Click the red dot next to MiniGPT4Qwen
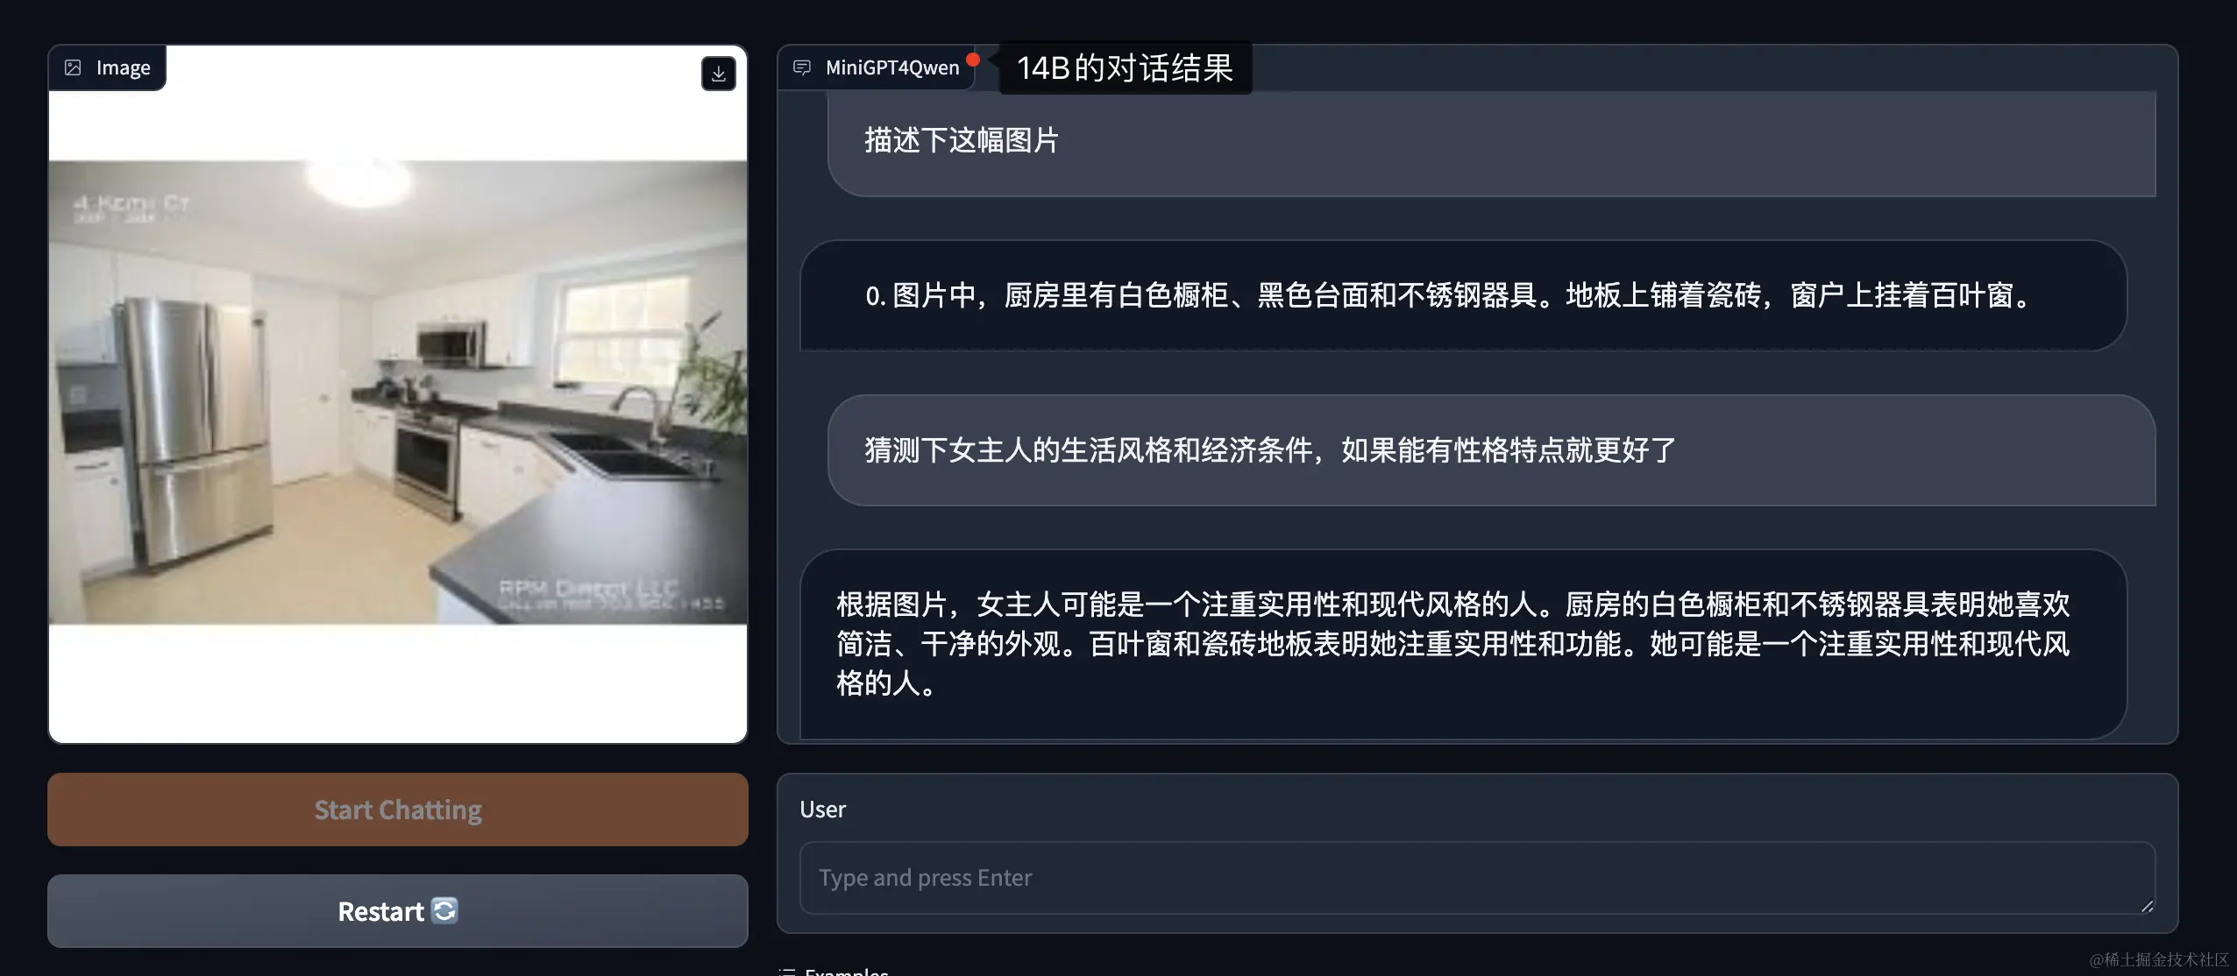Image resolution: width=2237 pixels, height=976 pixels. tap(972, 60)
